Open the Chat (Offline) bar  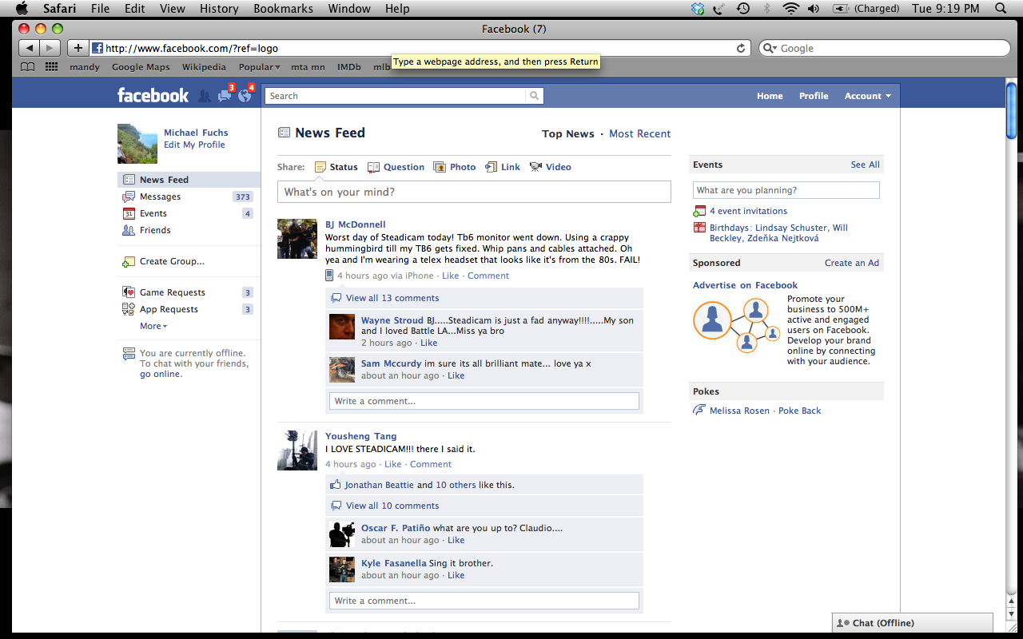(x=912, y=623)
